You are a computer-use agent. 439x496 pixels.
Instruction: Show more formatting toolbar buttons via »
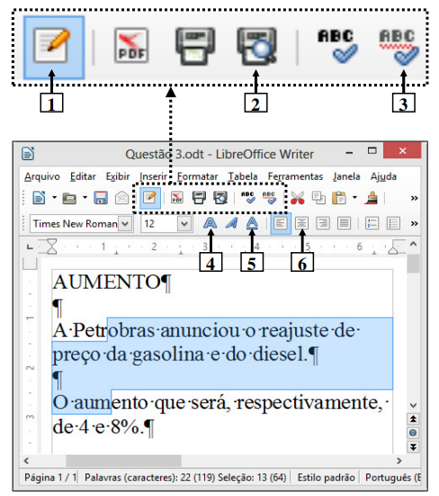pyautogui.click(x=414, y=224)
